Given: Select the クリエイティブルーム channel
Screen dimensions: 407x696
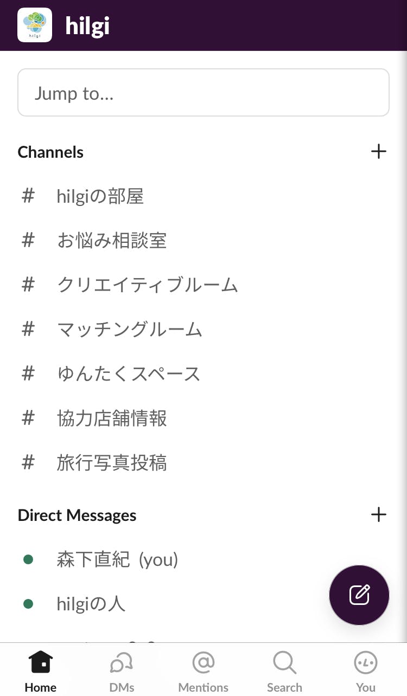Looking at the screenshot, I should click(147, 285).
